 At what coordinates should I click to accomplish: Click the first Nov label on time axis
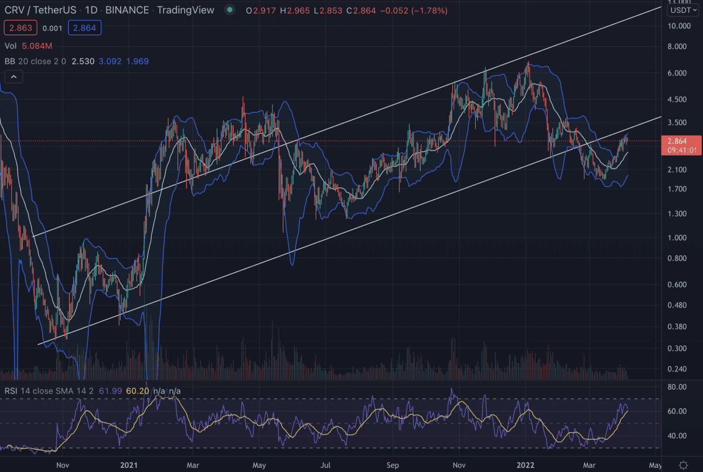pyautogui.click(x=63, y=466)
